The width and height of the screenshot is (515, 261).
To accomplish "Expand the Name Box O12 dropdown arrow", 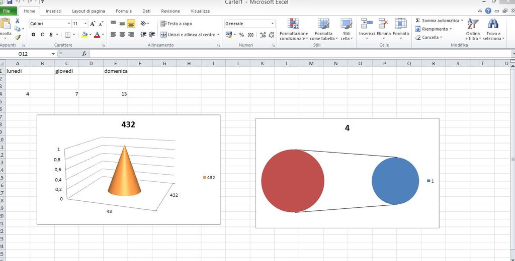I will click(x=53, y=54).
